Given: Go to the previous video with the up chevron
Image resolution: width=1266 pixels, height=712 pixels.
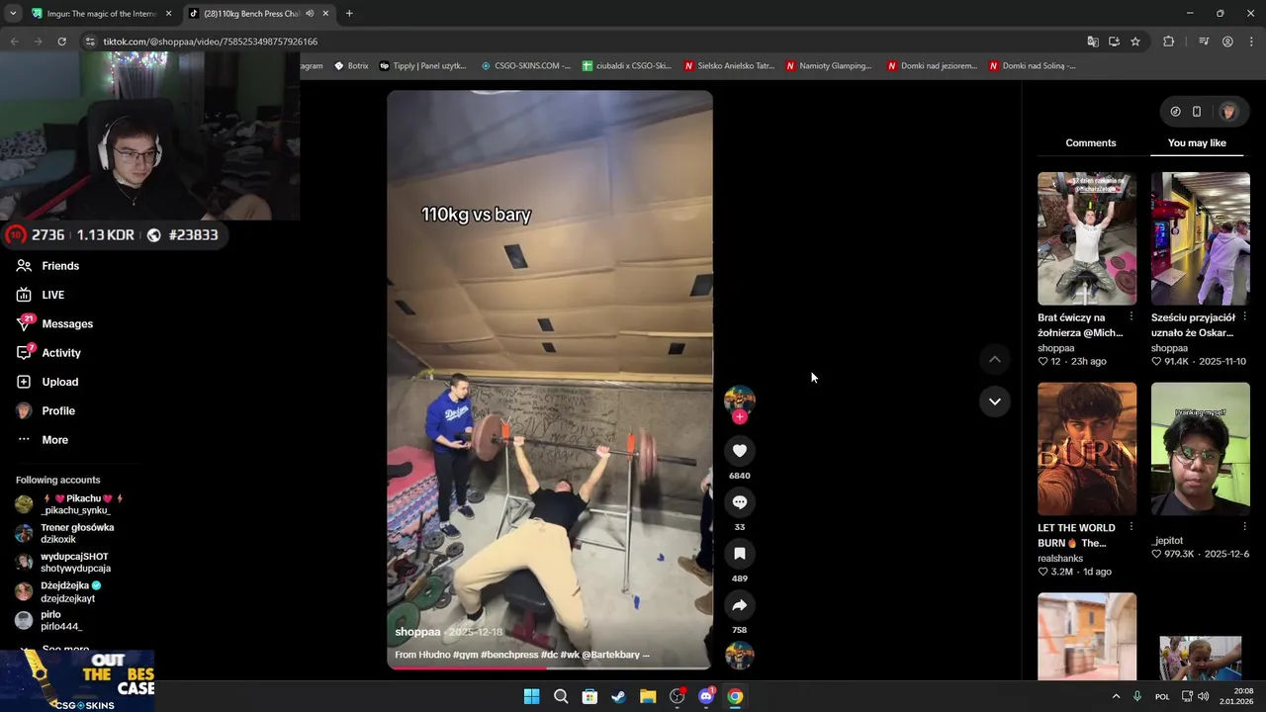Looking at the screenshot, I should [x=994, y=359].
